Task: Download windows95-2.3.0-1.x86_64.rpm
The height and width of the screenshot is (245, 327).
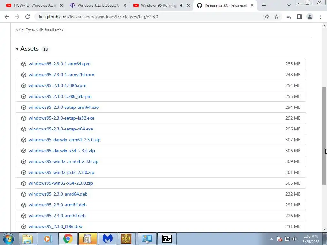Action: pos(60,96)
